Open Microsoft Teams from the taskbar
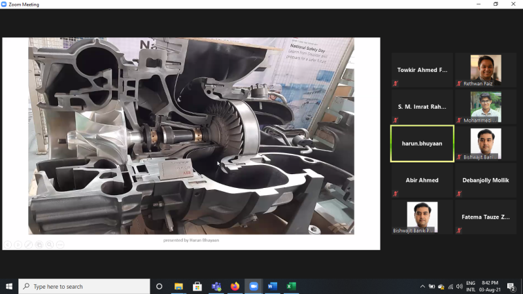This screenshot has height=294, width=523. pos(216,286)
